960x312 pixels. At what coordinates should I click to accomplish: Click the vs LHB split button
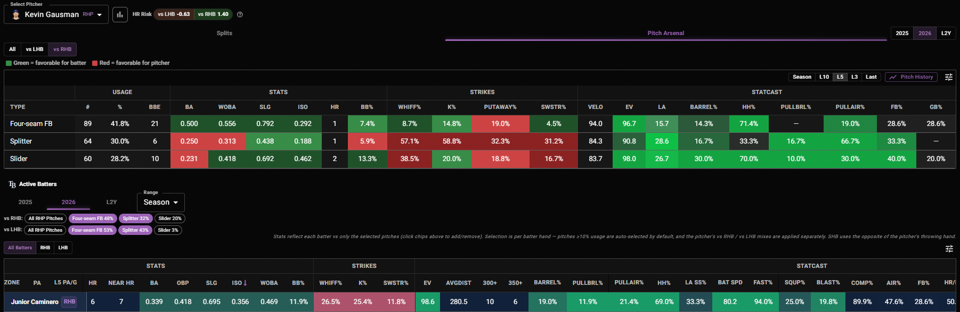click(35, 49)
